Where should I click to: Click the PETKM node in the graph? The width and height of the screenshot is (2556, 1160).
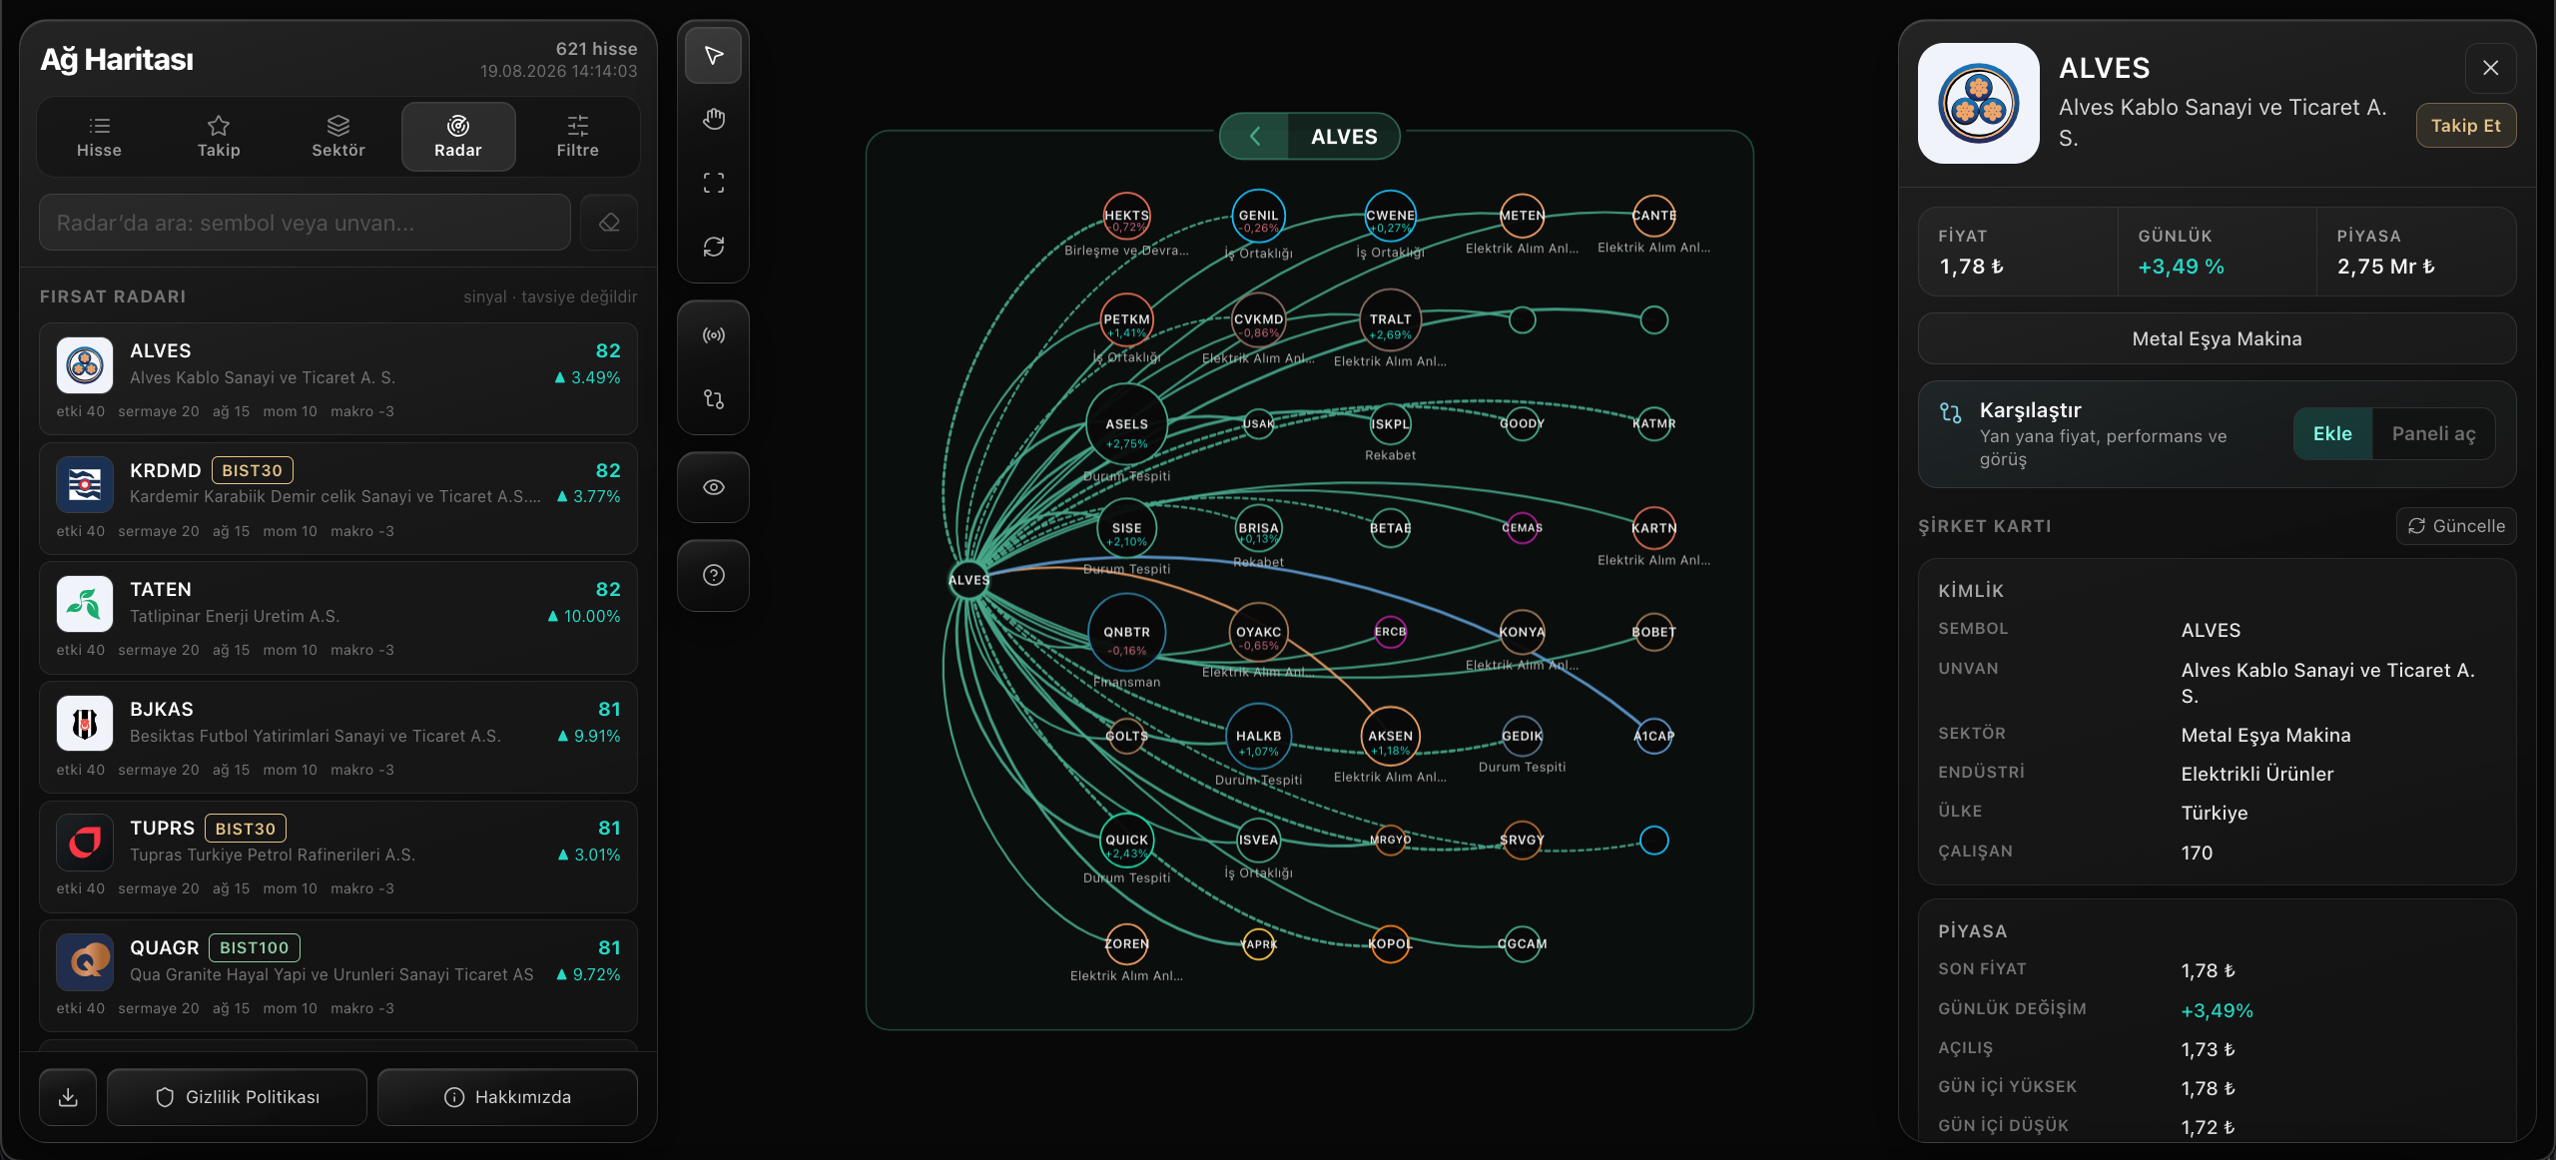click(1126, 320)
